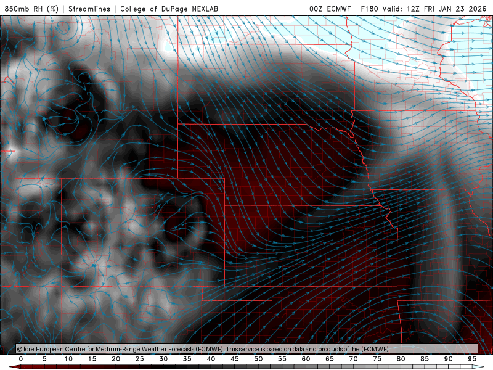Image resolution: width=493 pixels, height=370 pixels.
Task: Click the colorbar value 15
Action: pos(92,359)
